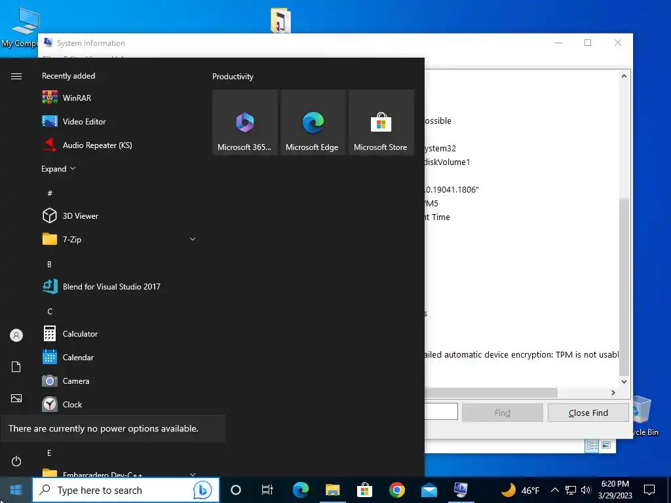
Task: Open Documents from Start sidebar
Action: 16,367
